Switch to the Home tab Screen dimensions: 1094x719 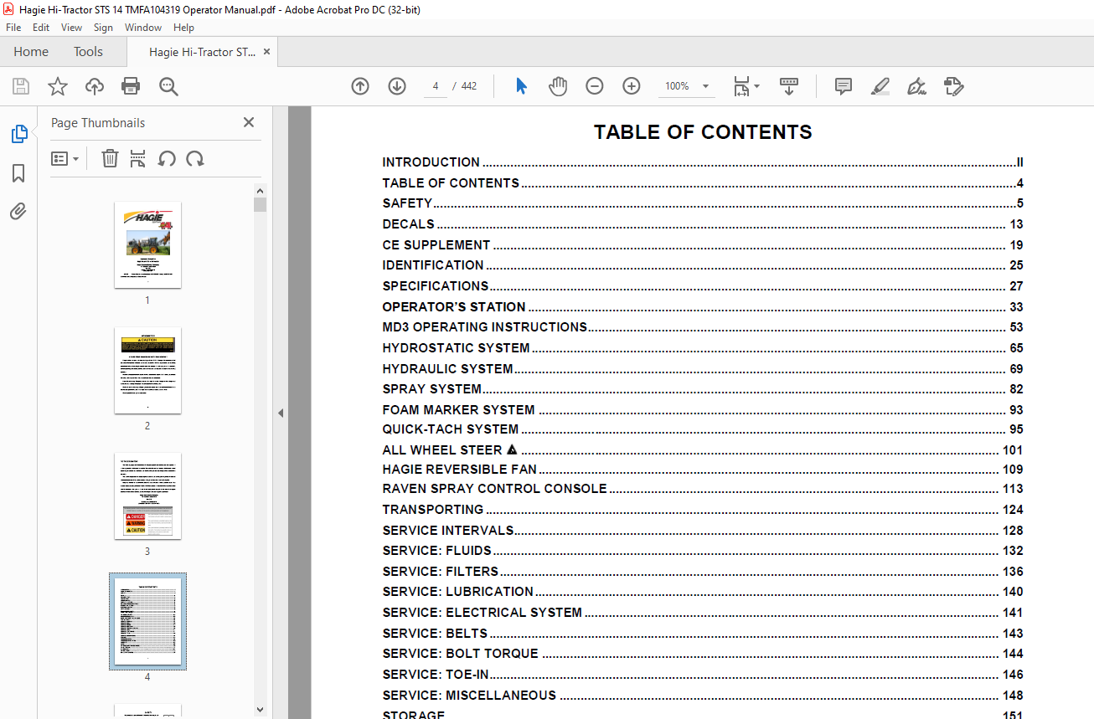(x=31, y=52)
